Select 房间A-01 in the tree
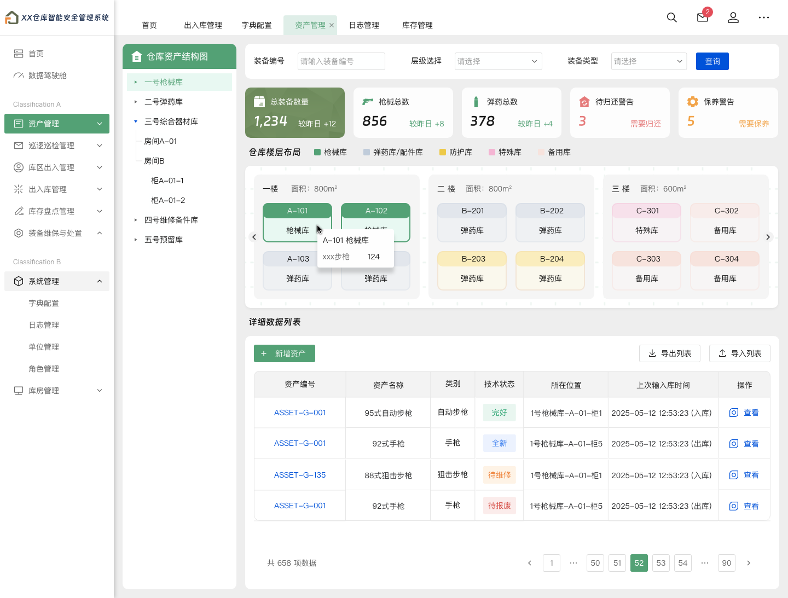The height and width of the screenshot is (598, 788). coord(160,141)
